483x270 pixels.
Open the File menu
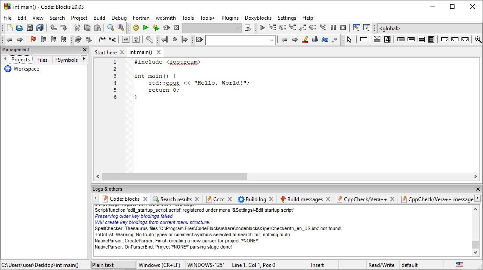(7, 18)
